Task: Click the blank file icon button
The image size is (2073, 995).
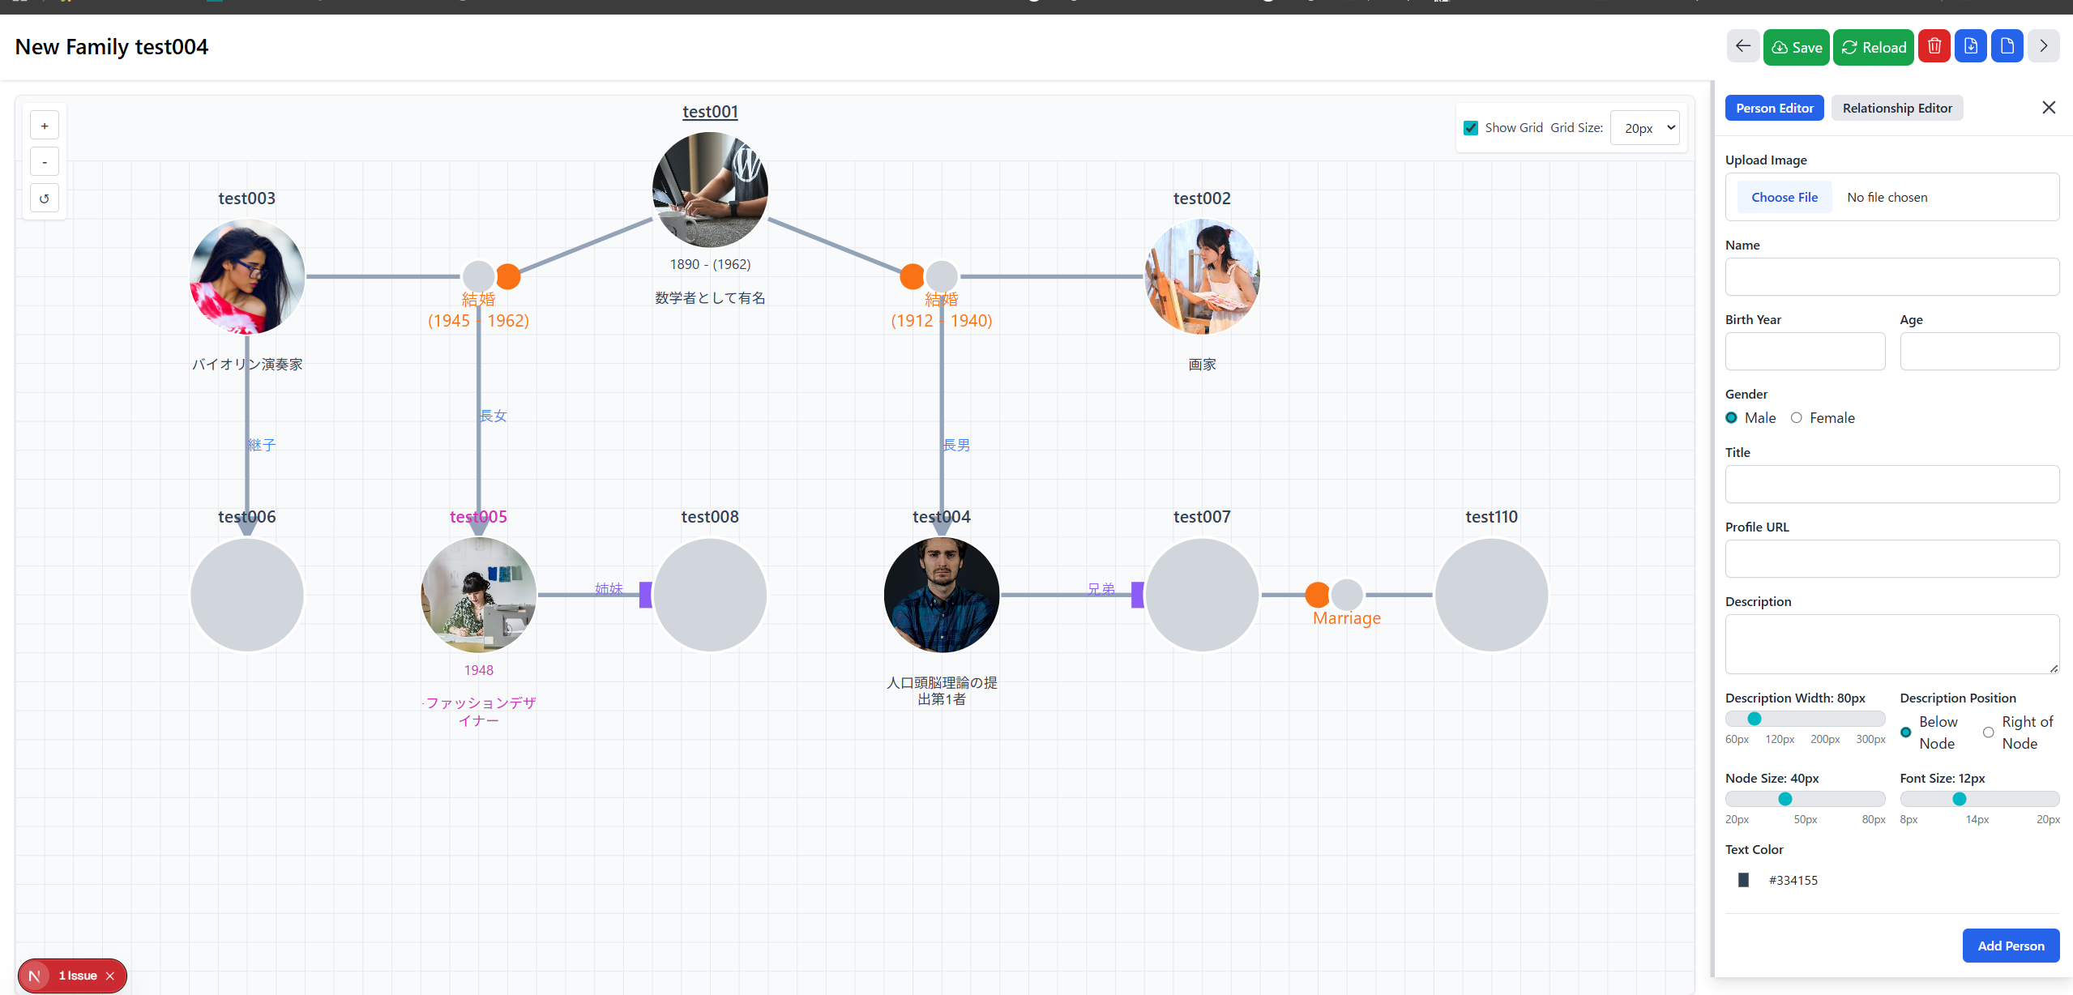Action: coord(2007,47)
